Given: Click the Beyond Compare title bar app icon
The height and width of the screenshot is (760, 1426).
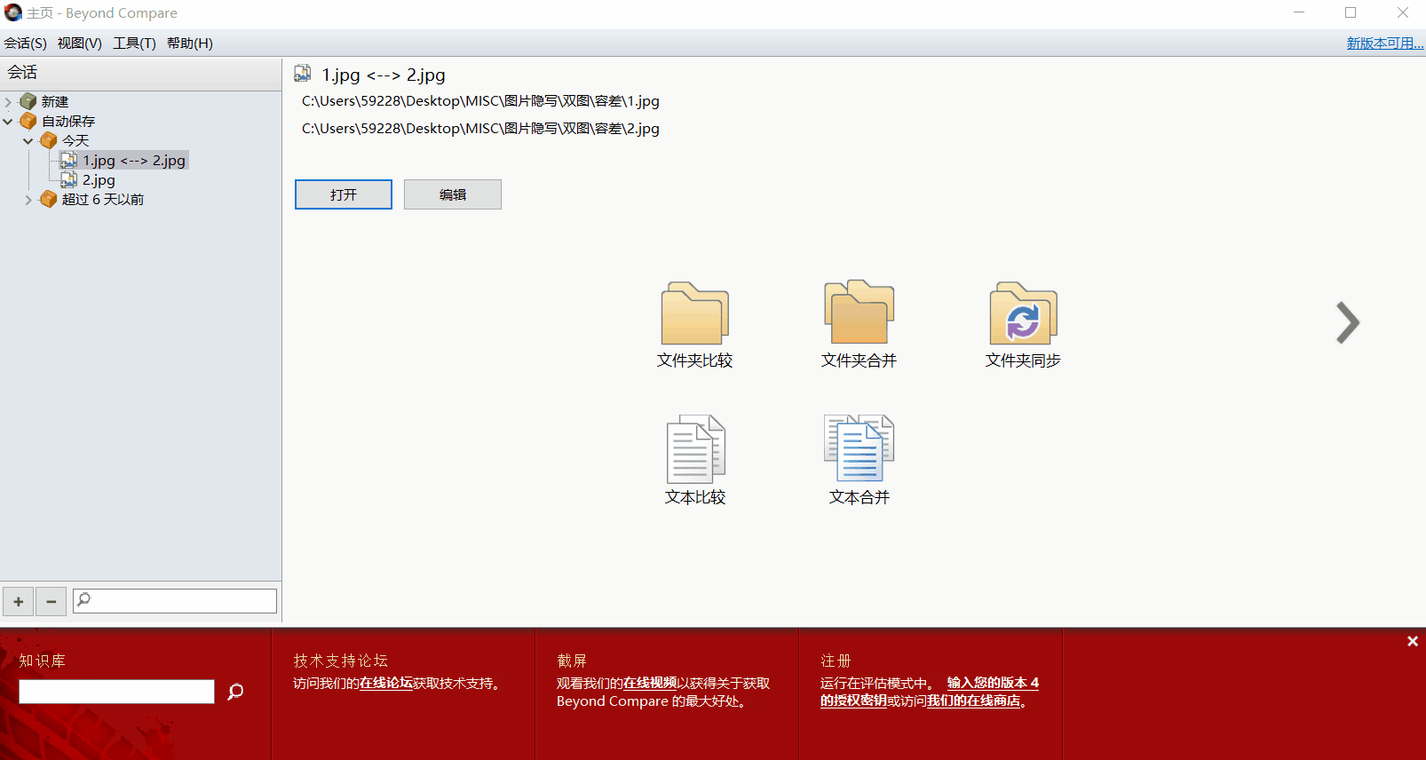Looking at the screenshot, I should tap(12, 12).
